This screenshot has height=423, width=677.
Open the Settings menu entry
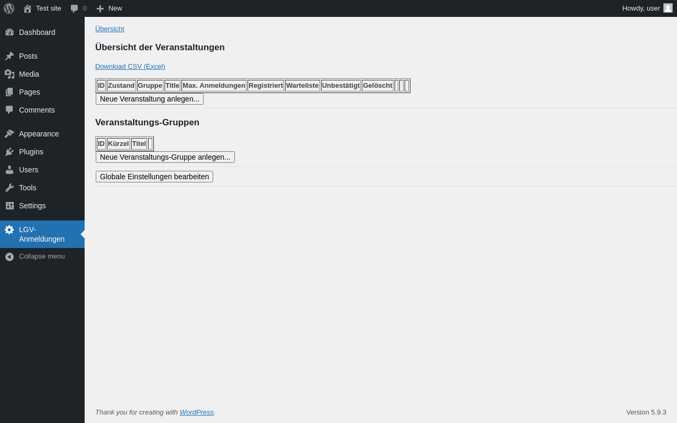[42, 206]
